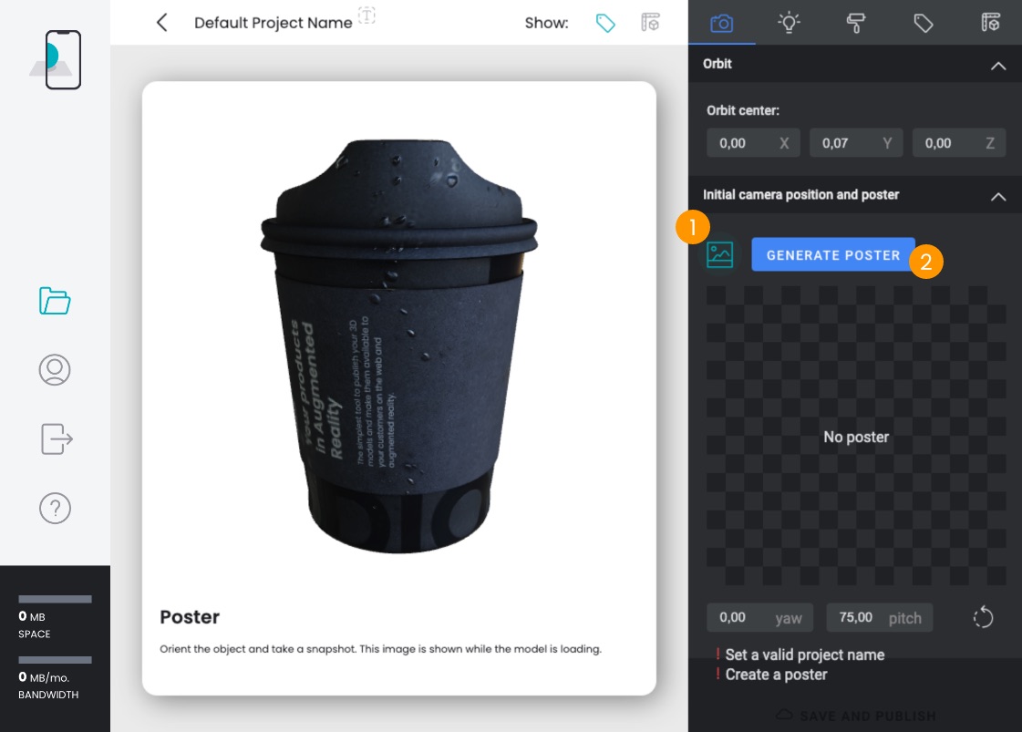Collapse the Orbit section
Image resolution: width=1022 pixels, height=732 pixels.
click(998, 64)
